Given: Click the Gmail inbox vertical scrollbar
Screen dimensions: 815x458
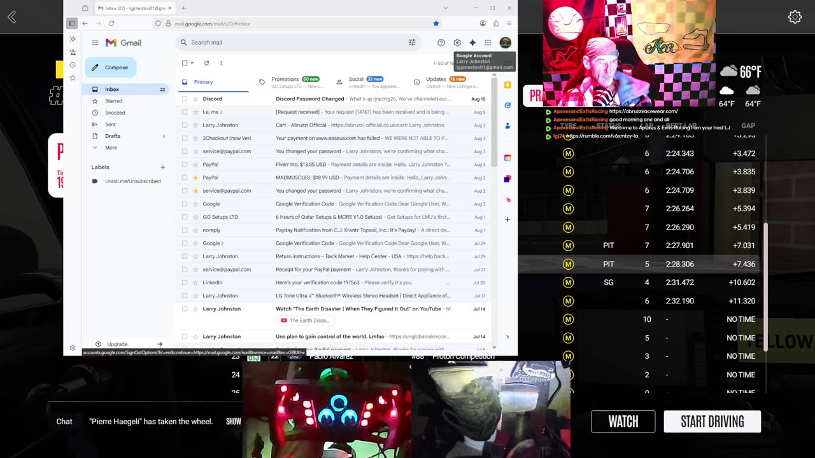Looking at the screenshot, I should [x=494, y=121].
